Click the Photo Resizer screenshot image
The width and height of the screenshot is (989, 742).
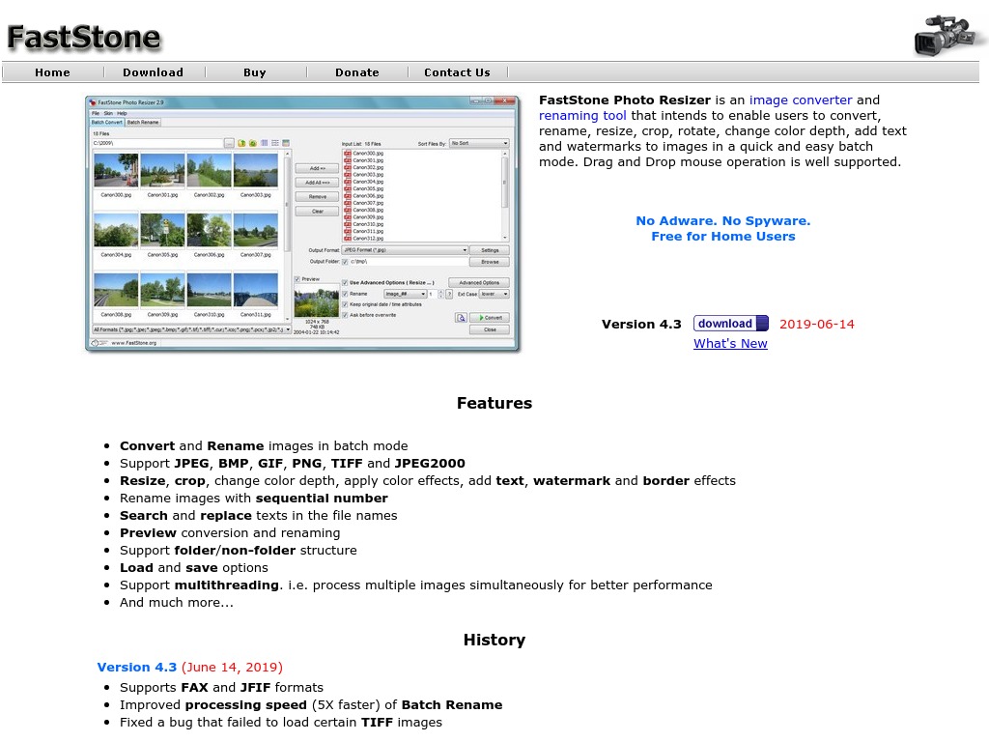coord(302,223)
